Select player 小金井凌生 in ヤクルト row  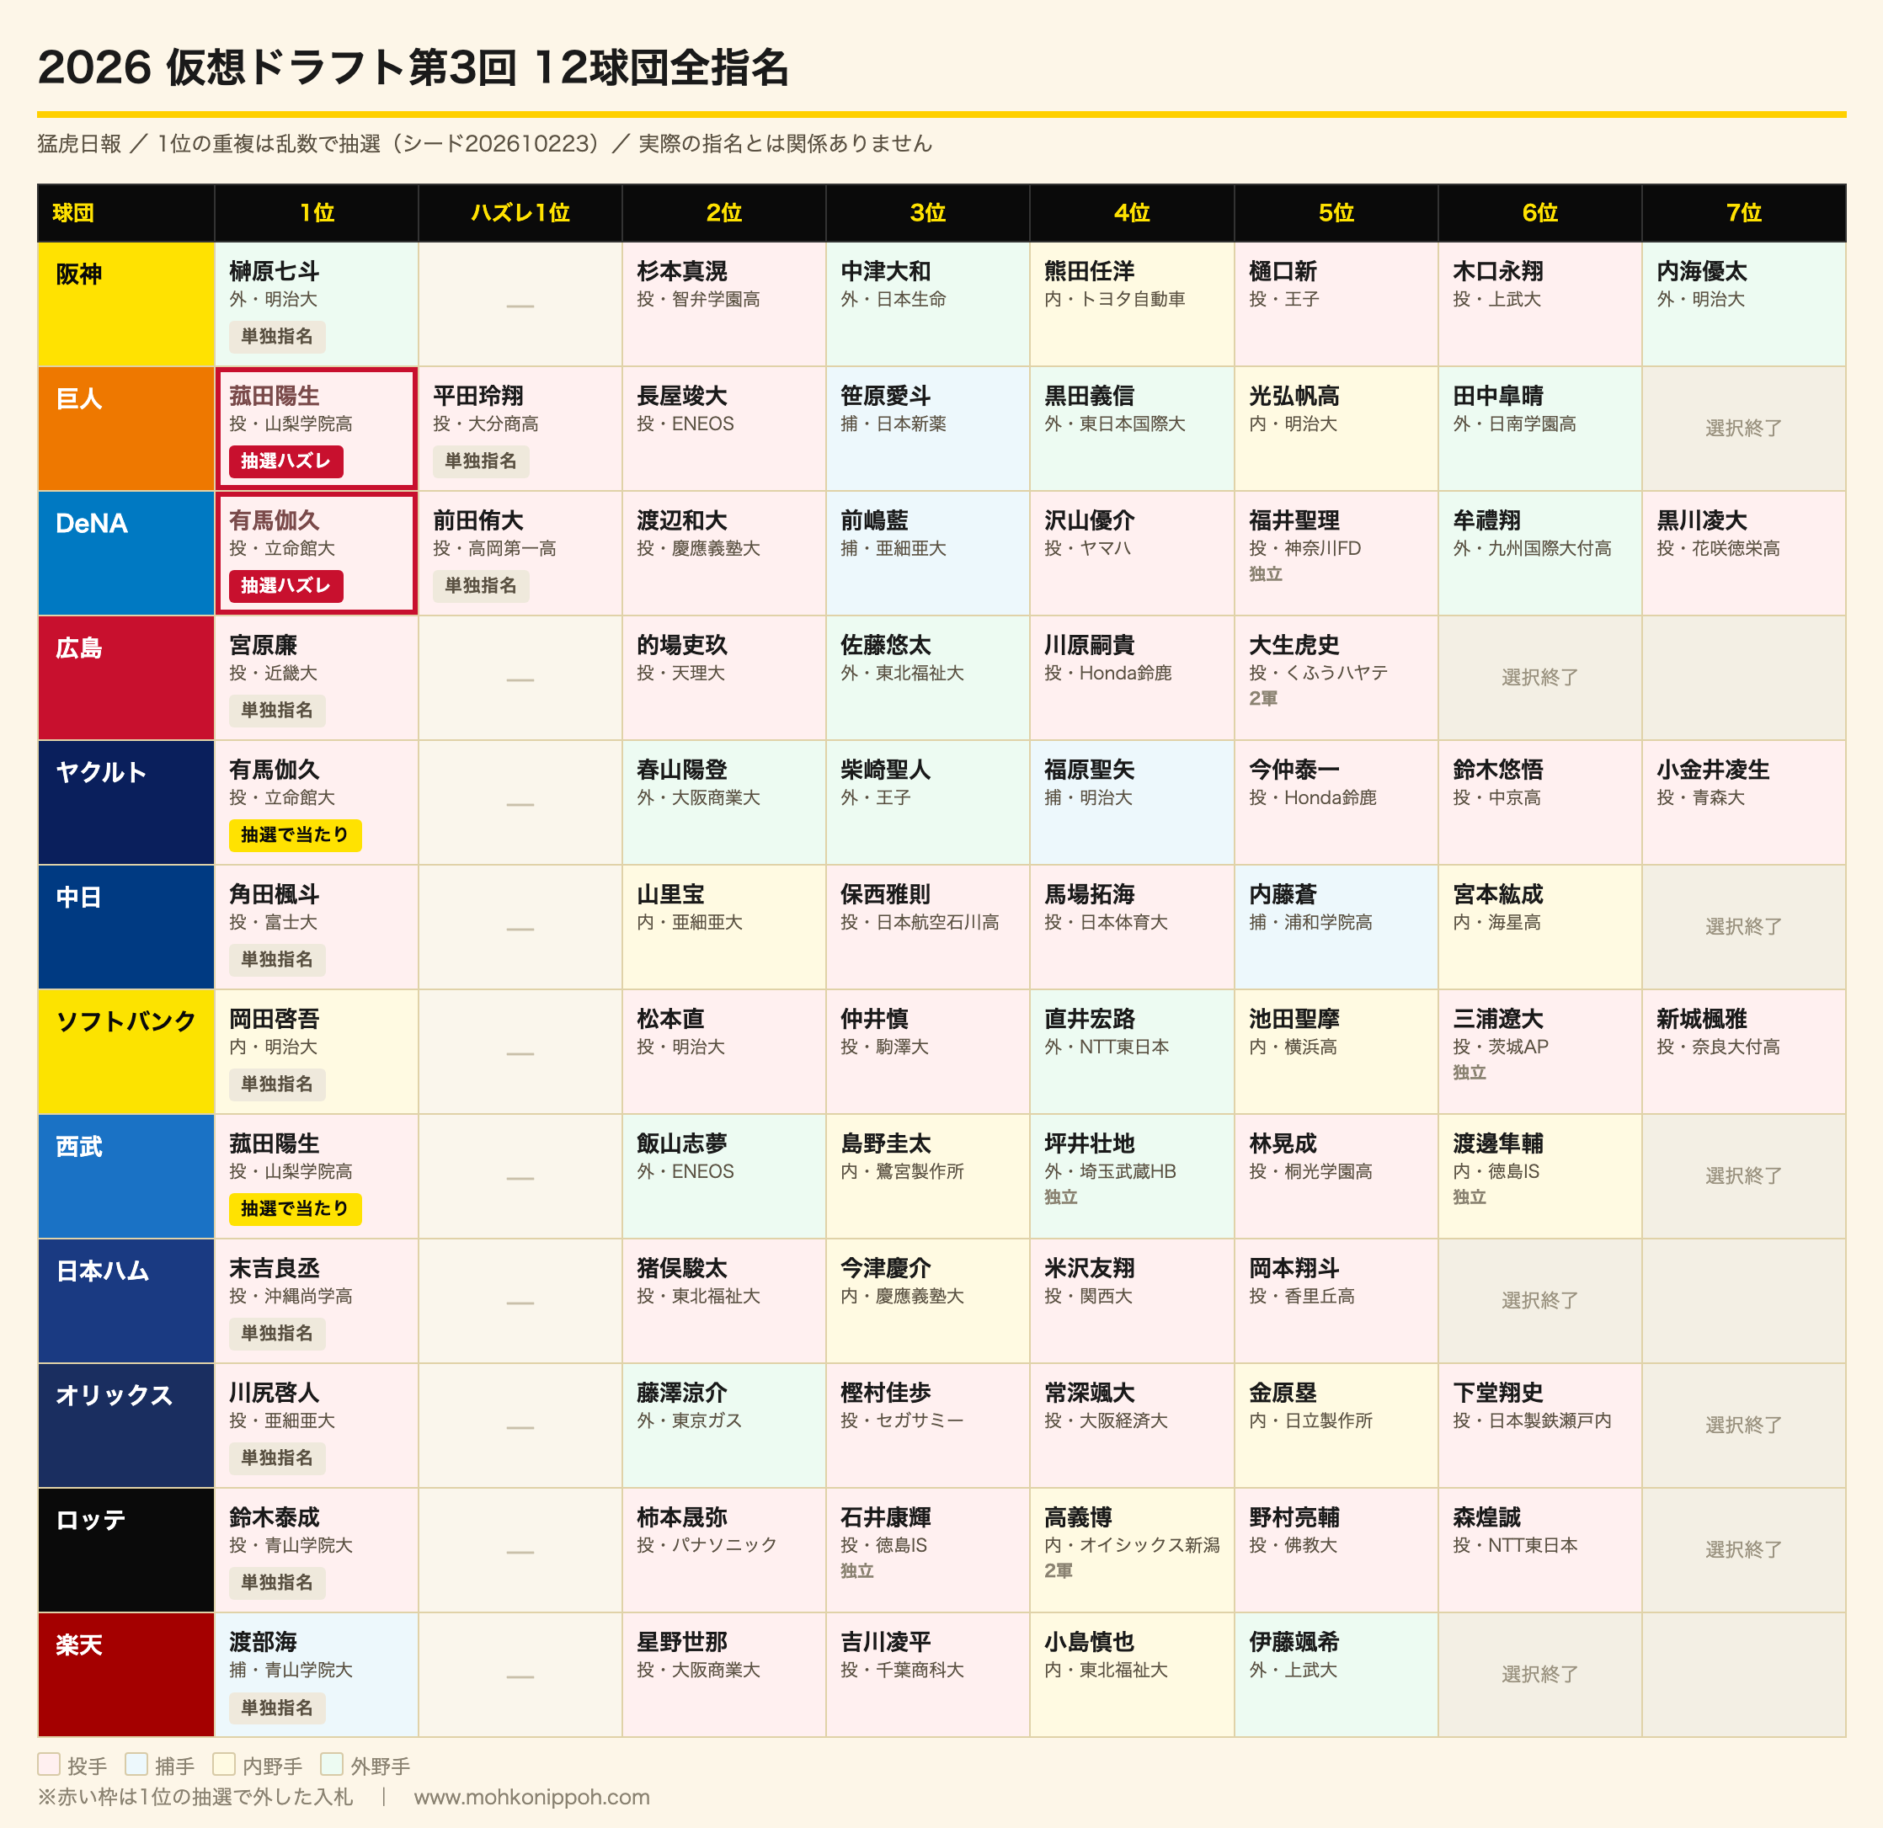(1742, 802)
